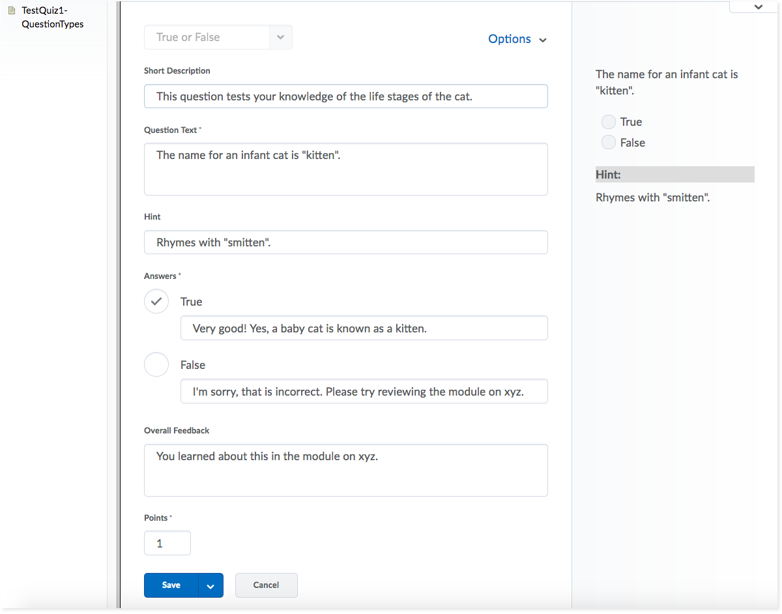This screenshot has width=782, height=614.
Task: Click the Points value field
Action: 167,543
